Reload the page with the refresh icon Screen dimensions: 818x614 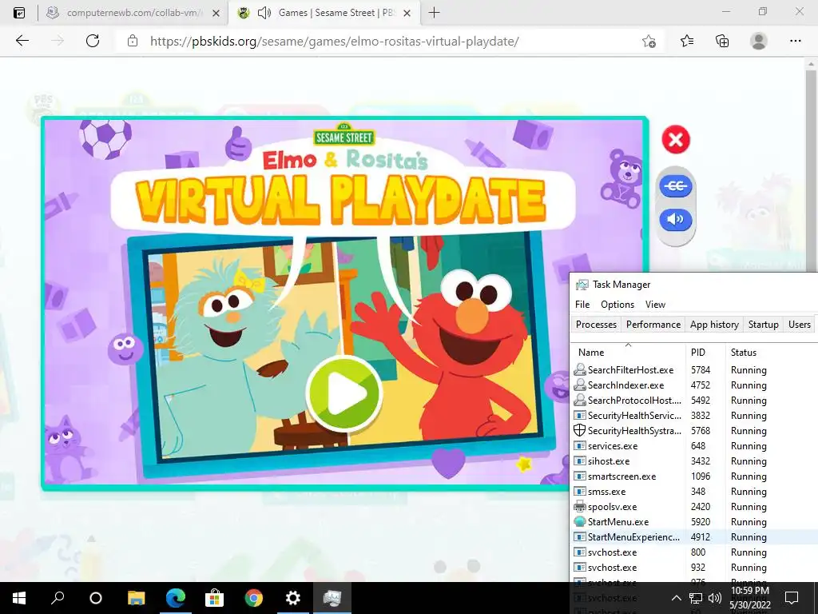click(93, 41)
